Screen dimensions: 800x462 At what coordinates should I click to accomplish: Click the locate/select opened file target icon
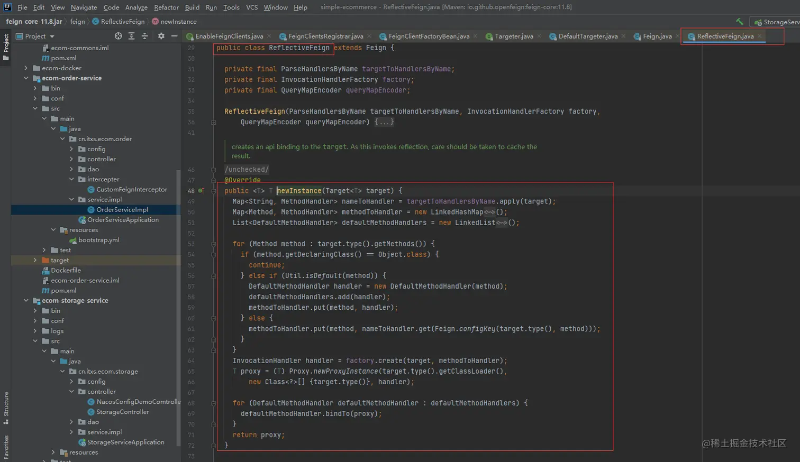[x=118, y=36]
